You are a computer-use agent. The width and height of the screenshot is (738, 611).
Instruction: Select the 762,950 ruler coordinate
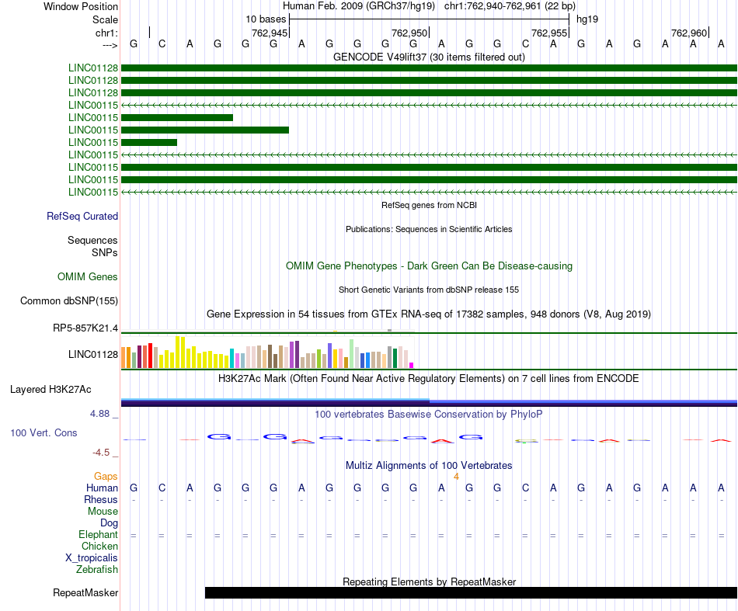pyautogui.click(x=409, y=33)
